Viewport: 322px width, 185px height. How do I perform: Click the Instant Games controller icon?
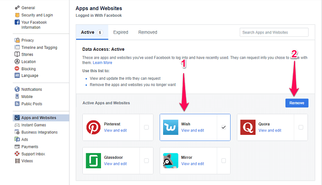[x=17, y=125]
